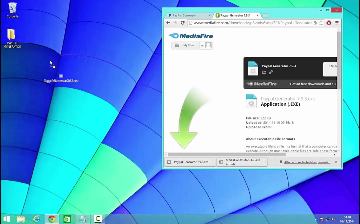Click About Executable File Formats heading
The width and height of the screenshot is (360, 224).
[x=270, y=139]
